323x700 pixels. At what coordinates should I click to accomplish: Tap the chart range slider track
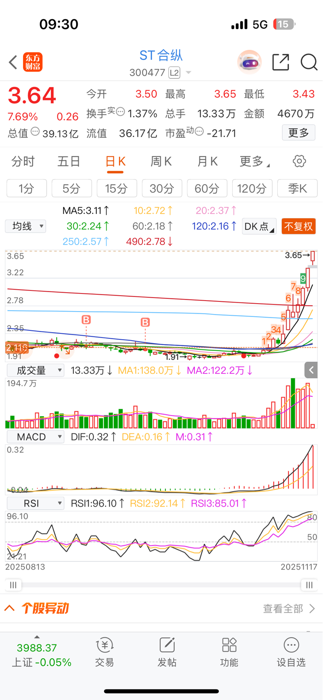[161, 585]
